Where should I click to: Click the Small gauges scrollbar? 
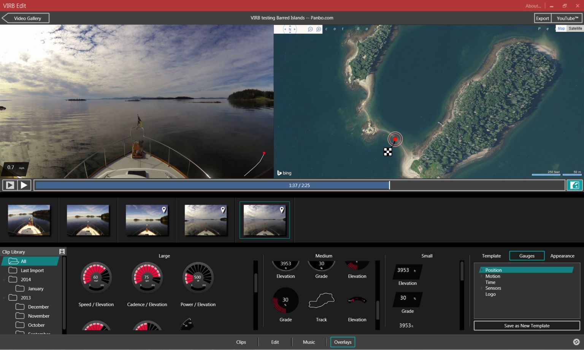pyautogui.click(x=462, y=271)
